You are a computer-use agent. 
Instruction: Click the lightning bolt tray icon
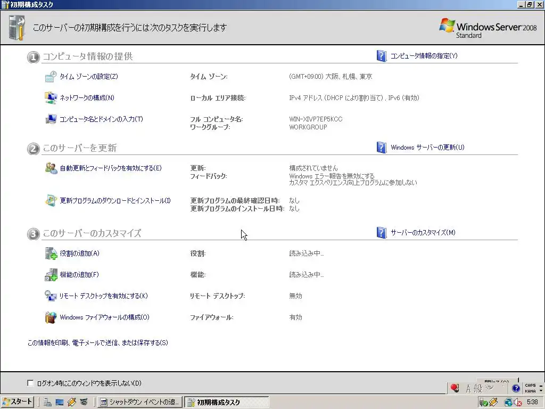click(x=493, y=403)
